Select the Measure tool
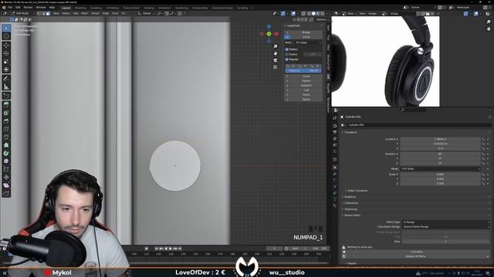 tap(6, 87)
